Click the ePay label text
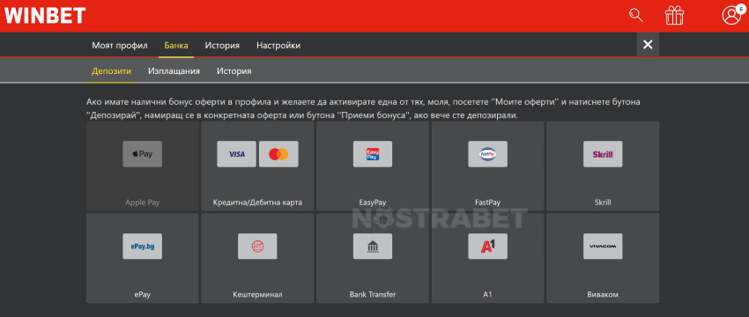The height and width of the screenshot is (317, 749). [x=143, y=295]
